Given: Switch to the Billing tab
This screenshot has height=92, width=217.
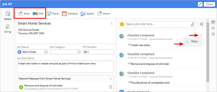Looking at the screenshot, I should tap(8, 28).
